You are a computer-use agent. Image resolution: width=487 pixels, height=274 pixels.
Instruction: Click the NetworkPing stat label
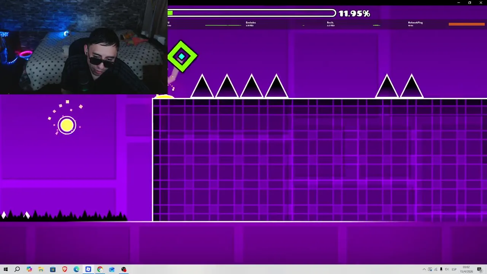coord(415,23)
